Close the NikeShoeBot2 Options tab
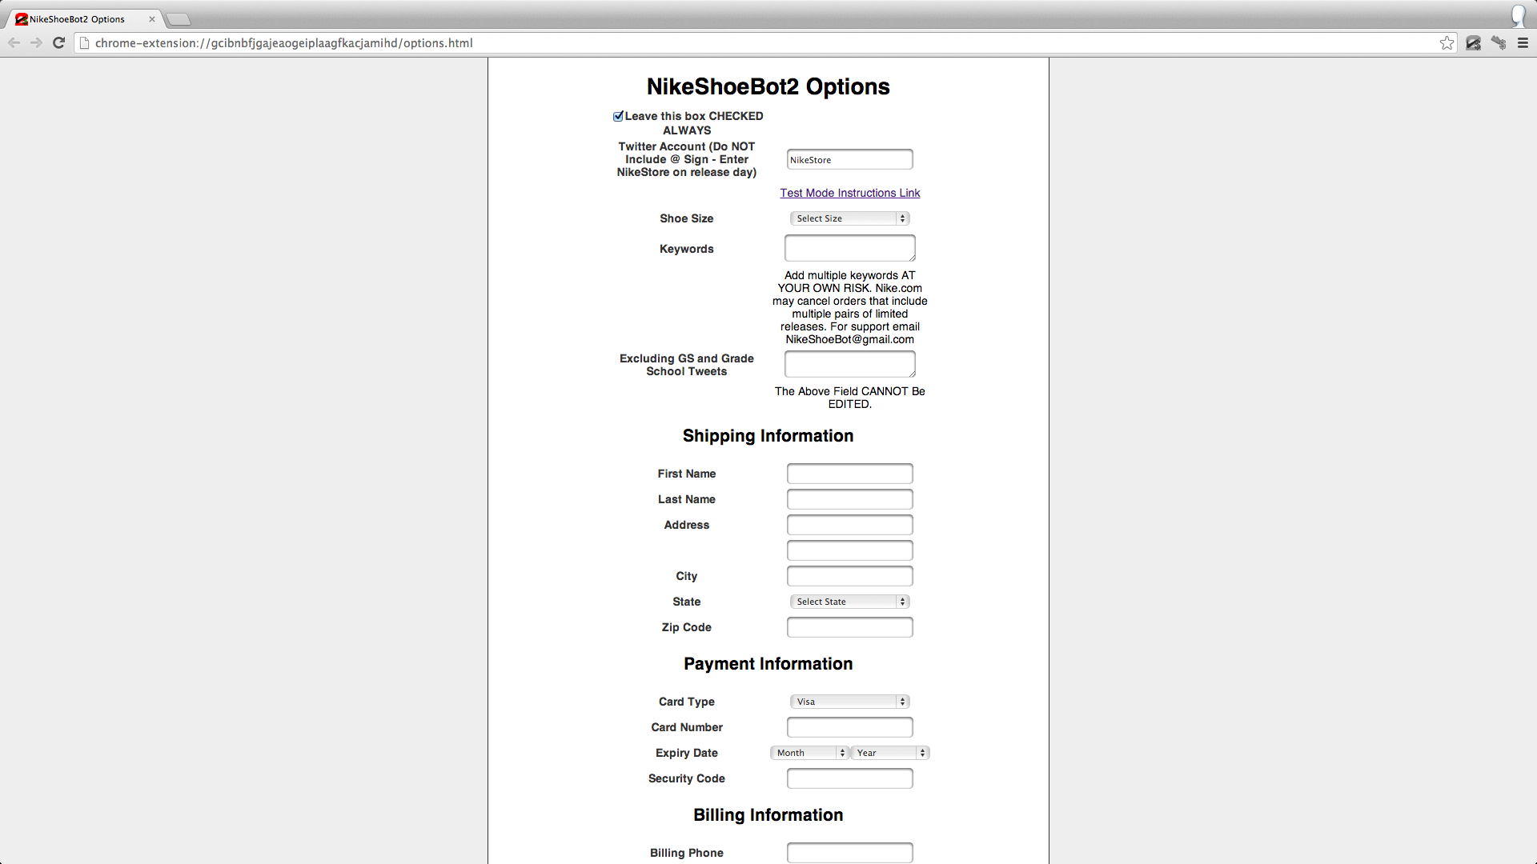The image size is (1537, 864). (151, 19)
